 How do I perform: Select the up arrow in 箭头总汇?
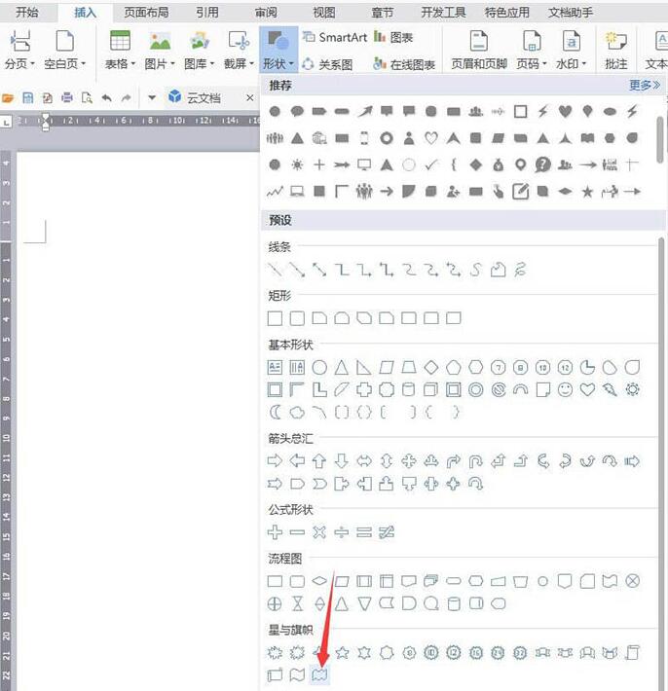(319, 461)
